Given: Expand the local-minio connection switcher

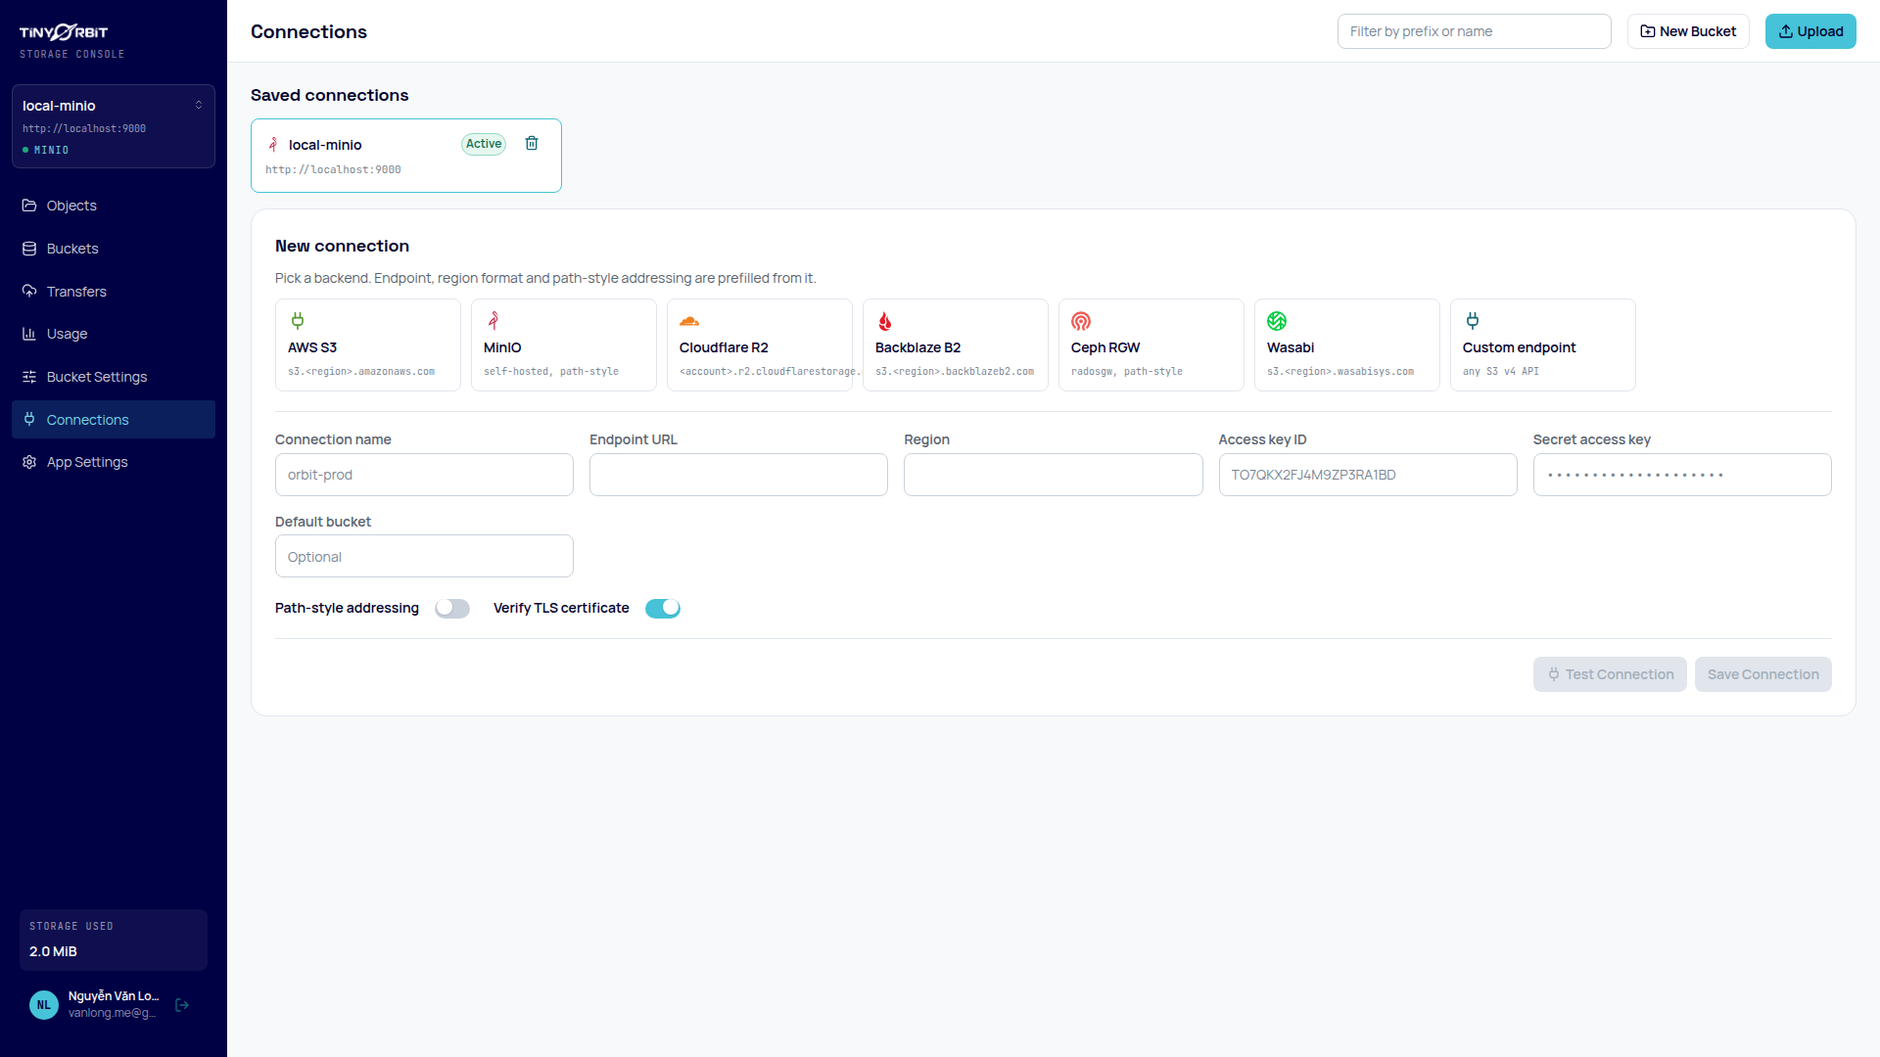Looking at the screenshot, I should 114,126.
